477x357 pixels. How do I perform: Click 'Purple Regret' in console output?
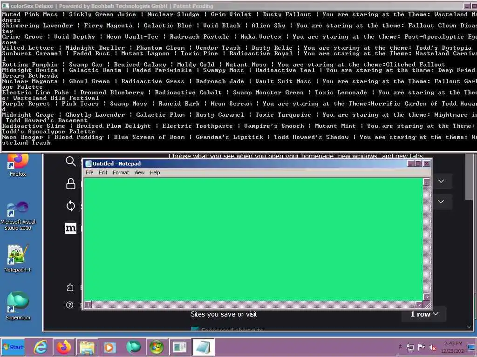tap(26, 104)
